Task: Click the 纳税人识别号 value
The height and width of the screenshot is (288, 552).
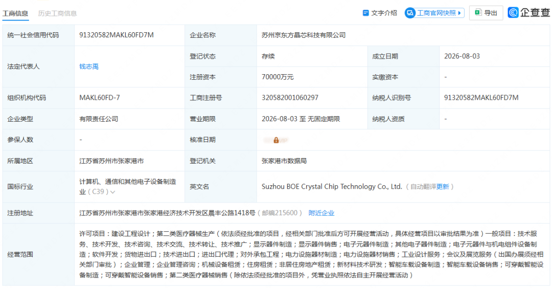Action: click(x=481, y=98)
